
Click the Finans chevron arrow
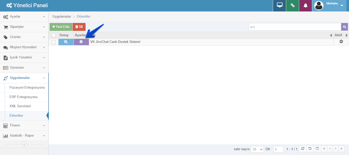coord(44,126)
